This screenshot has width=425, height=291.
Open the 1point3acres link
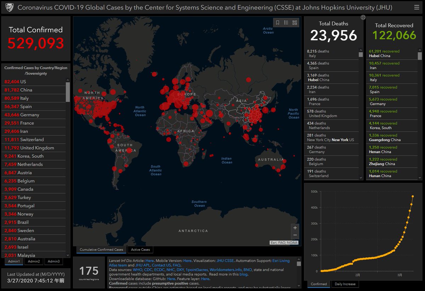pos(197,270)
